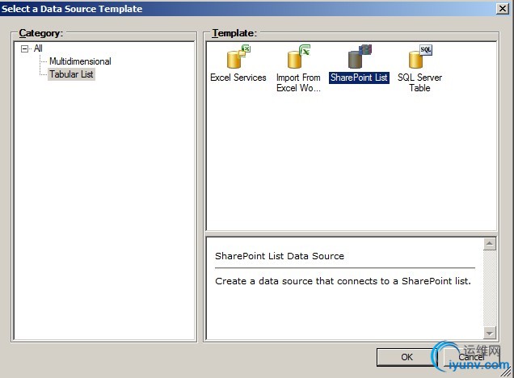Click the OK button
The width and height of the screenshot is (514, 378).
pos(407,357)
